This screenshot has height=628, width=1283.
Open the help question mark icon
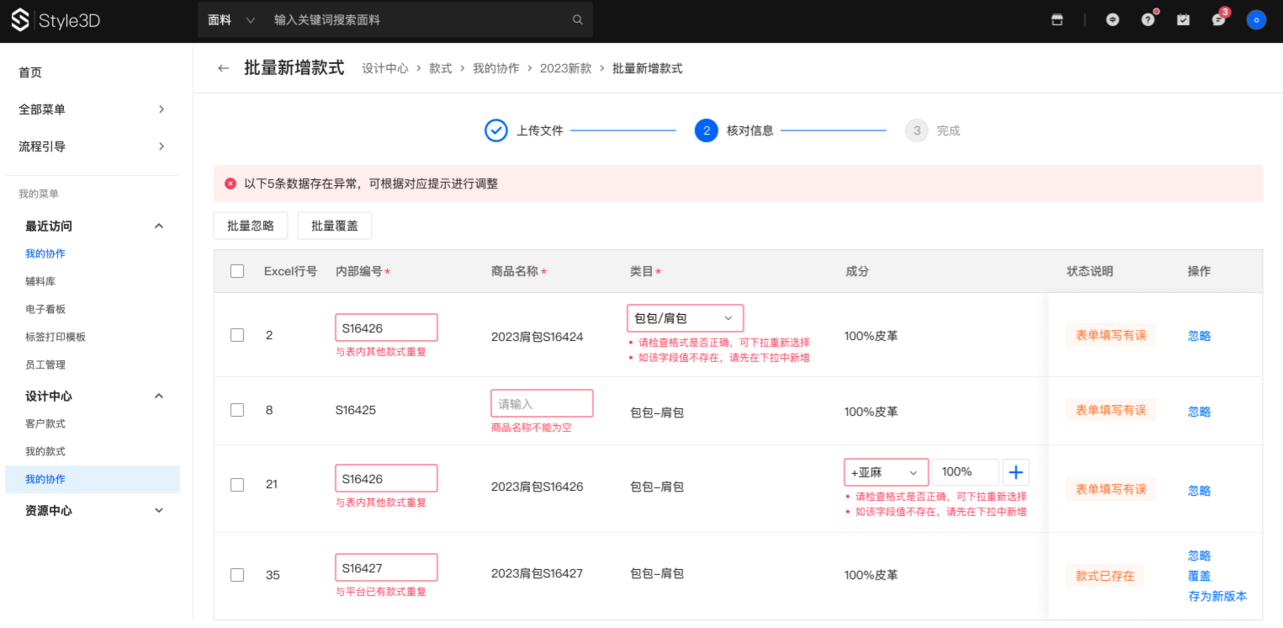click(1148, 20)
